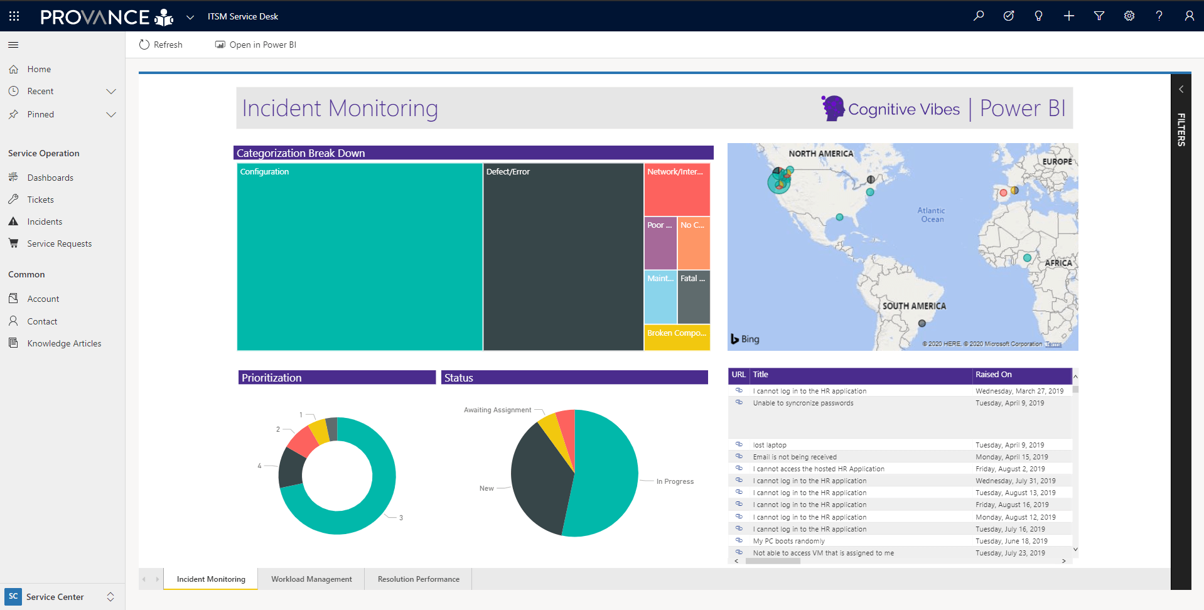This screenshot has width=1204, height=610.
Task: Click 'Tuesday, June 18, 2019' date cell
Action: click(1011, 541)
